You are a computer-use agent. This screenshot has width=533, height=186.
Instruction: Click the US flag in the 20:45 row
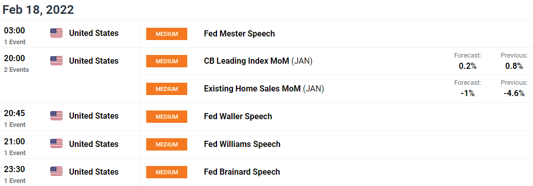point(56,116)
